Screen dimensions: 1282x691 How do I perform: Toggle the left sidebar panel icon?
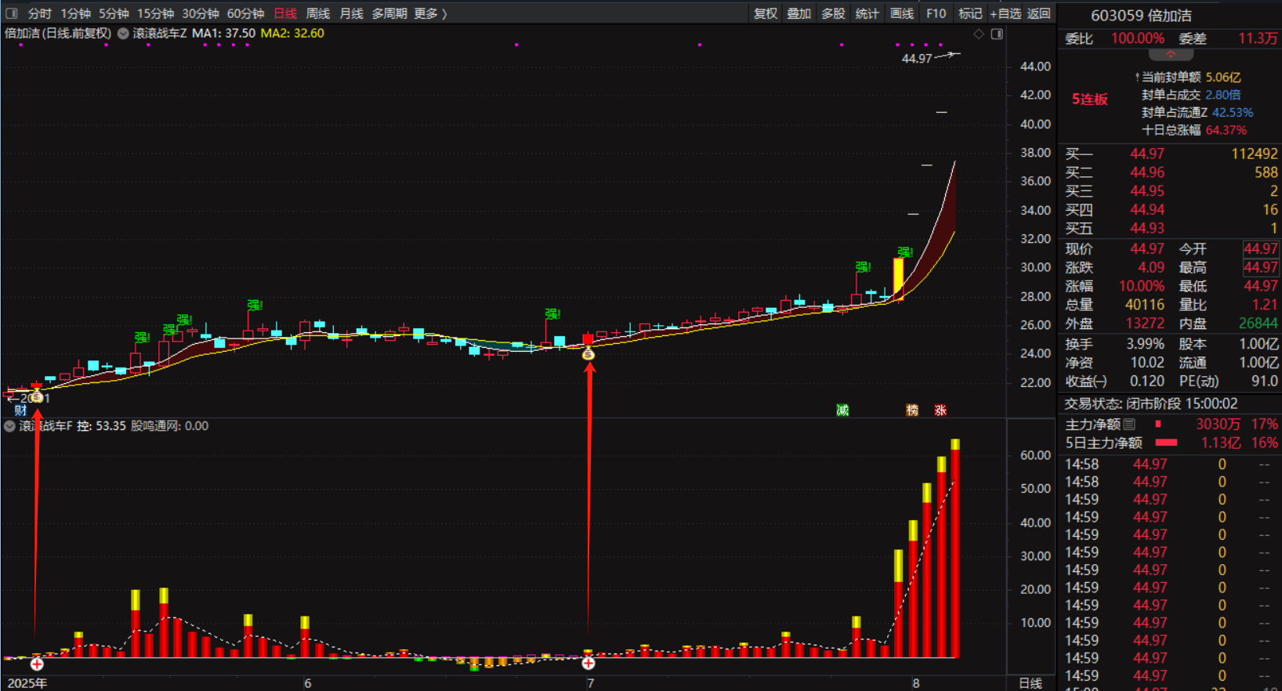(12, 13)
